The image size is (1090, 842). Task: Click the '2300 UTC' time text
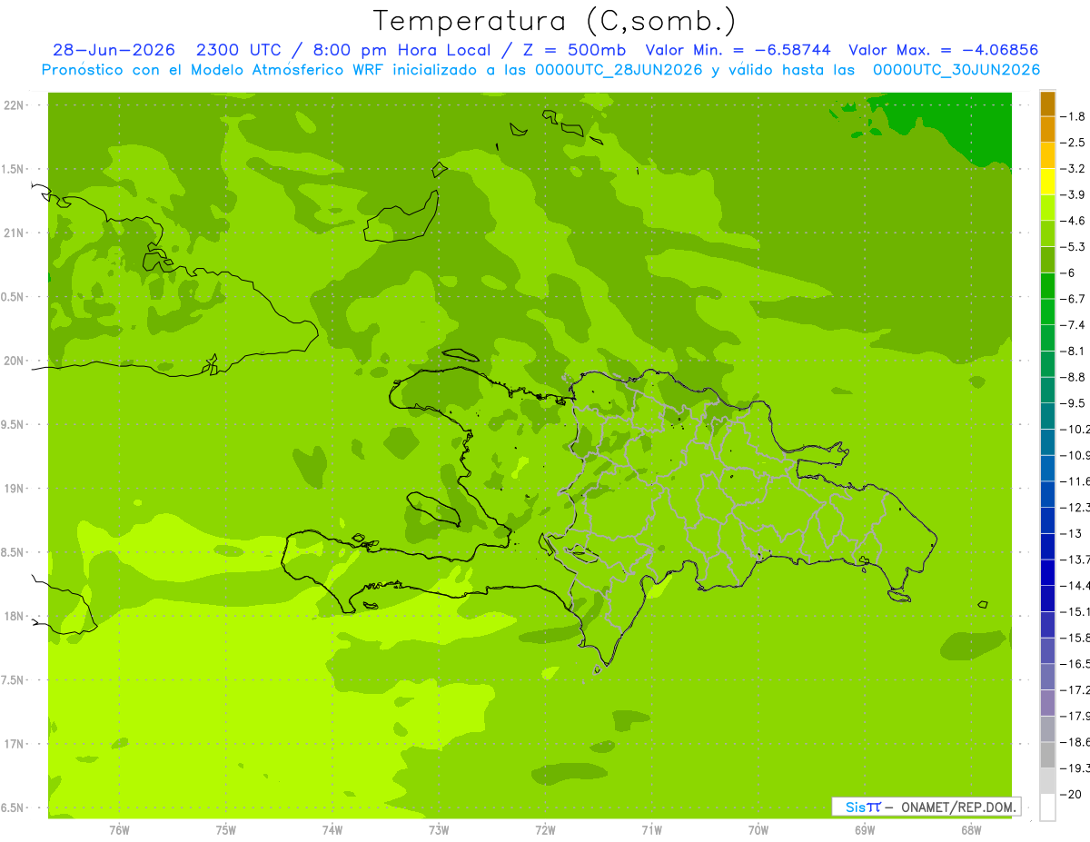238,50
